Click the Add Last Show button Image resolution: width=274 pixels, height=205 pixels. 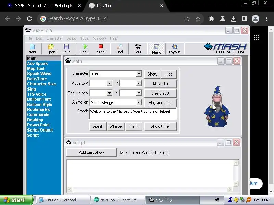click(91, 152)
